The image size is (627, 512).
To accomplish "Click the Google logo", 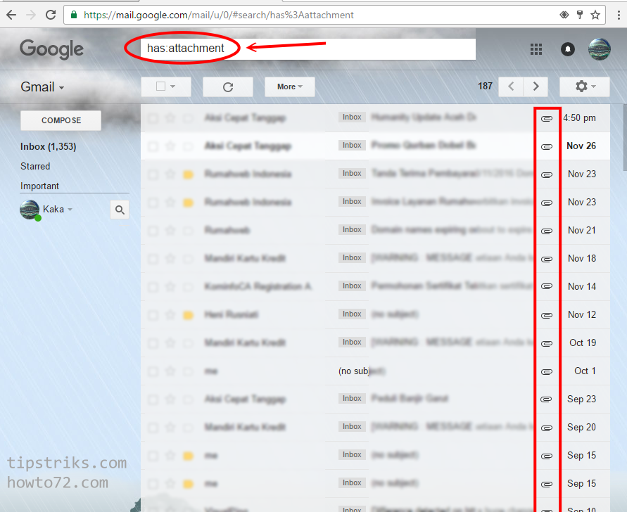I will point(51,49).
